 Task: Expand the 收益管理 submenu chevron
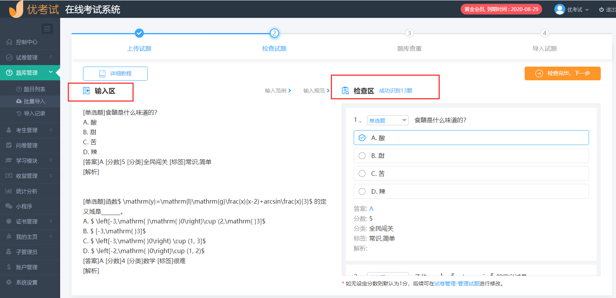coord(51,175)
